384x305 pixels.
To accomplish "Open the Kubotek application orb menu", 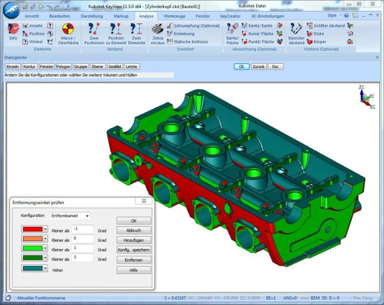I will [11, 10].
